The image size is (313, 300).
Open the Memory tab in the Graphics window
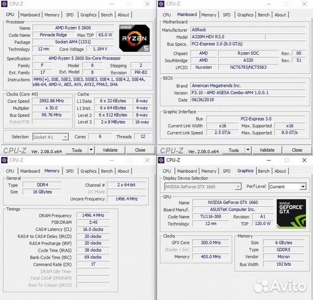pyautogui.click(x=209, y=171)
